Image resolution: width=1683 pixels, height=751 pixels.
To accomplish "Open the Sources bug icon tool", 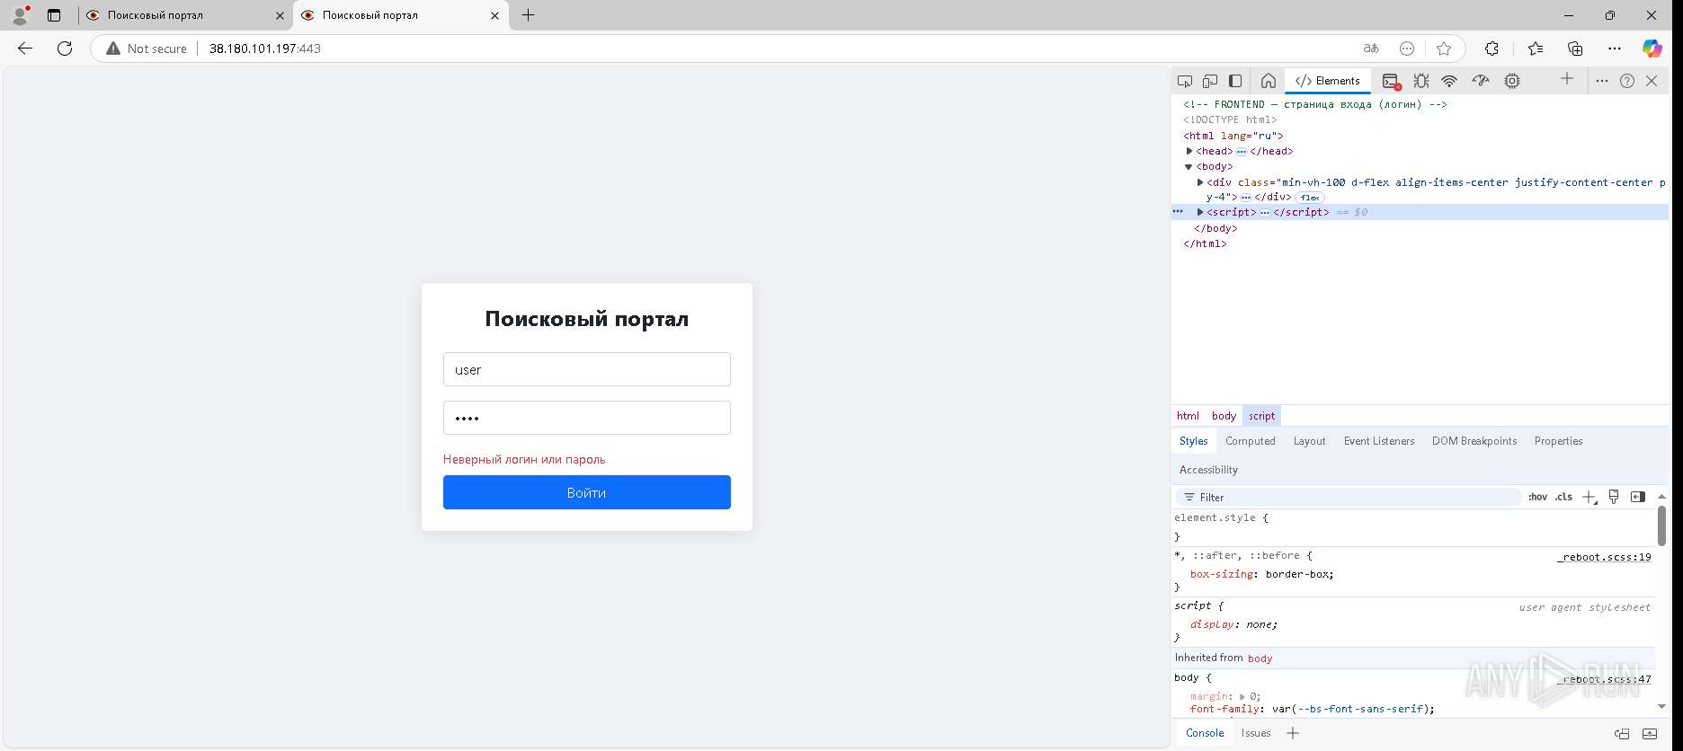I will tap(1421, 81).
